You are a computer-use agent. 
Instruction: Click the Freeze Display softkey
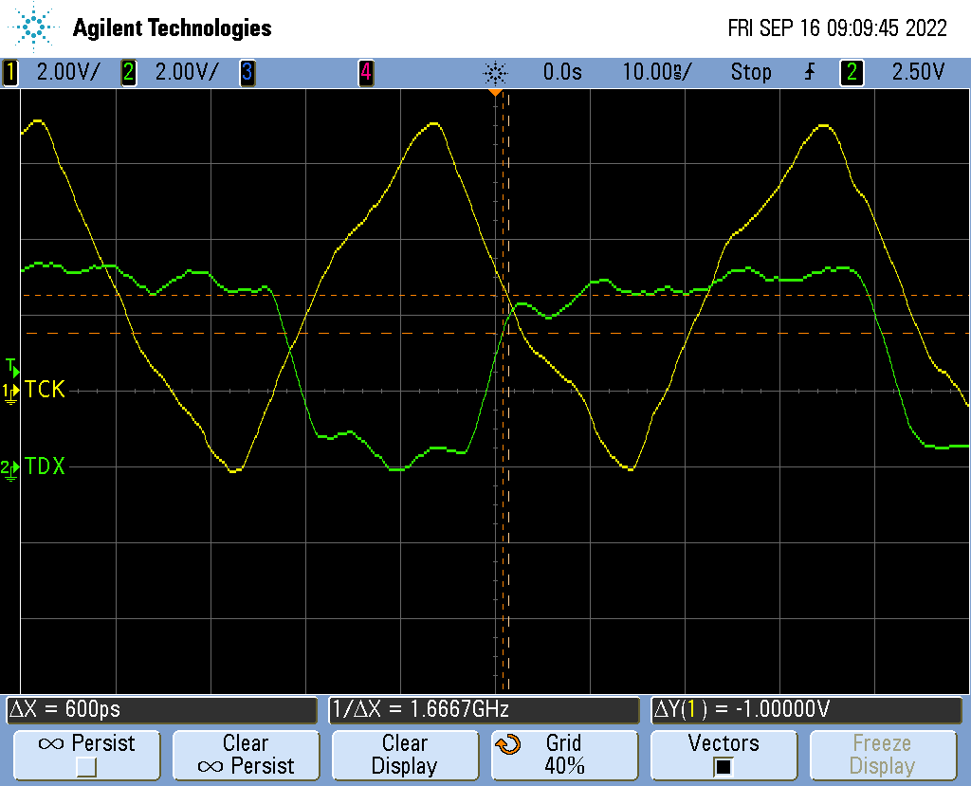(x=880, y=755)
